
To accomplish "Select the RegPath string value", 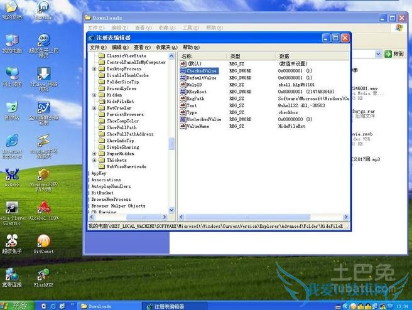I will tap(195, 99).
